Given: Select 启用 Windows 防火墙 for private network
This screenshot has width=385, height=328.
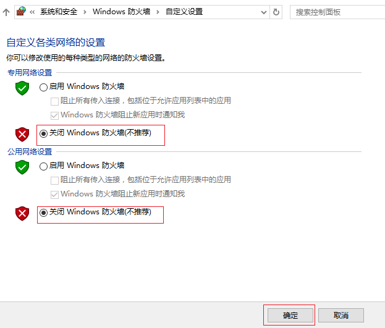Looking at the screenshot, I should click(43, 87).
